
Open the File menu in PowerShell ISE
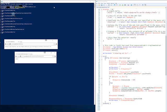tap(97, 3)
